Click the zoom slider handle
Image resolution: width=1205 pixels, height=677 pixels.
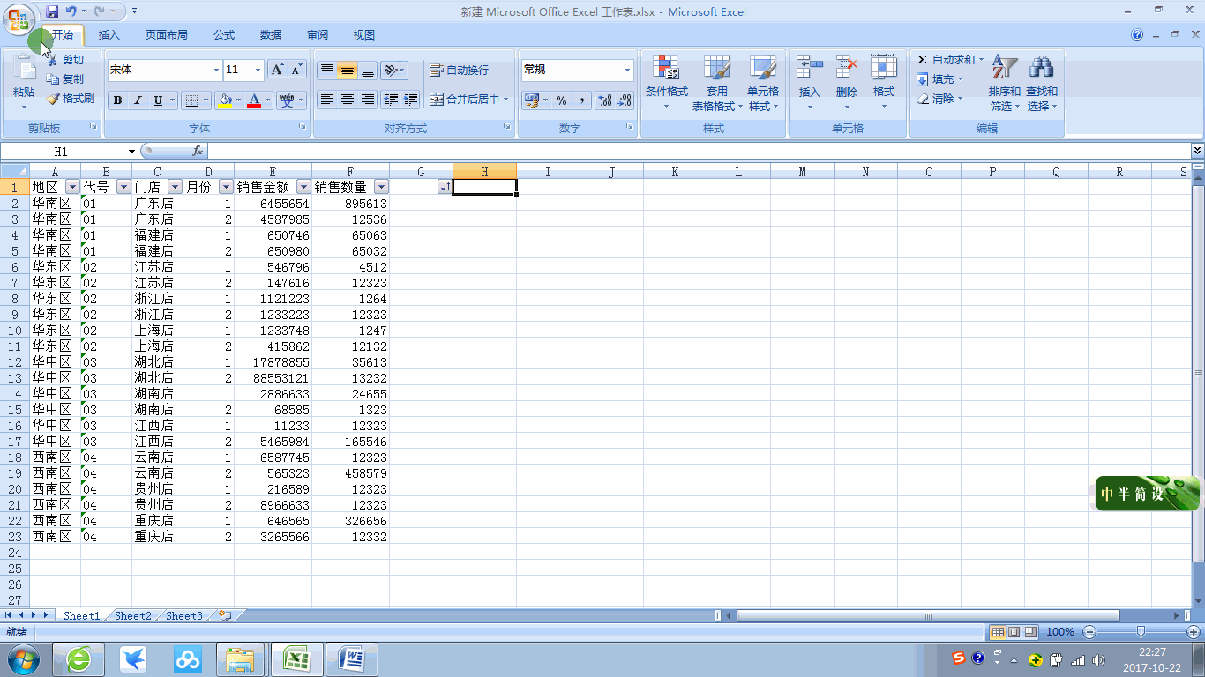[1141, 631]
